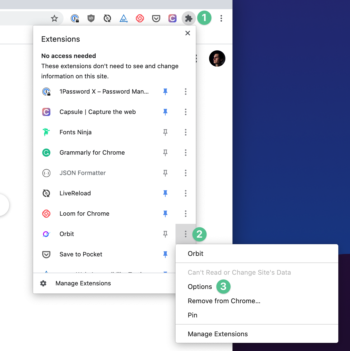Screen dimensions: 350x351
Task: Open the uBlock Origin shield icon
Action: click(x=91, y=18)
